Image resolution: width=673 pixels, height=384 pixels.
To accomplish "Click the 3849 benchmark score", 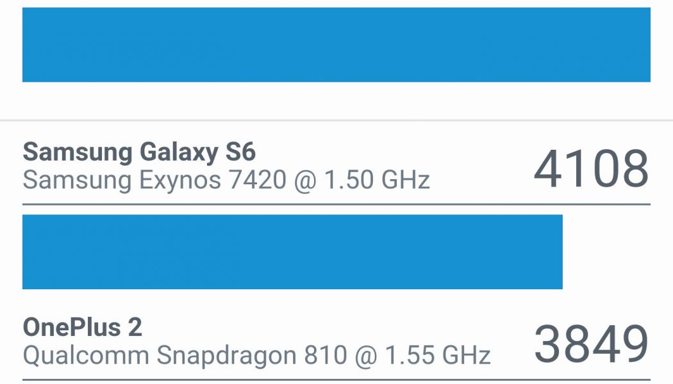I will pyautogui.click(x=591, y=344).
